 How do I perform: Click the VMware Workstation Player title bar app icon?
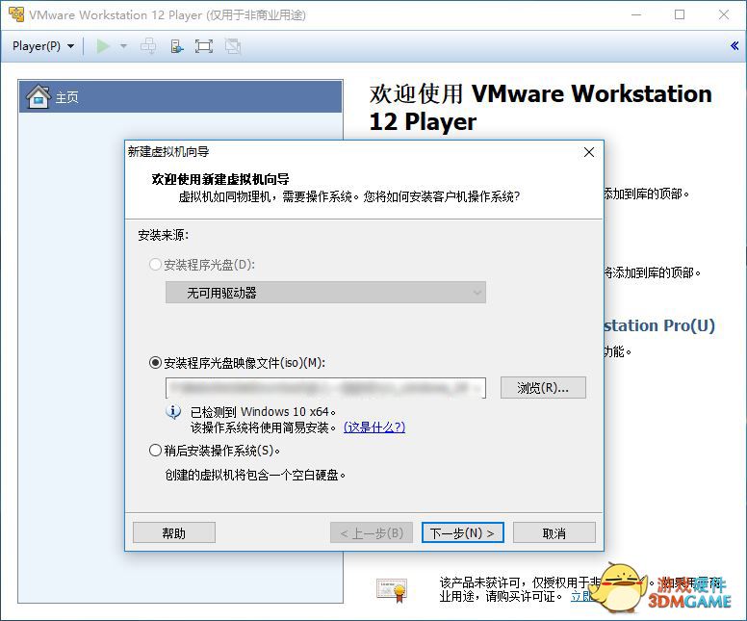(16, 14)
